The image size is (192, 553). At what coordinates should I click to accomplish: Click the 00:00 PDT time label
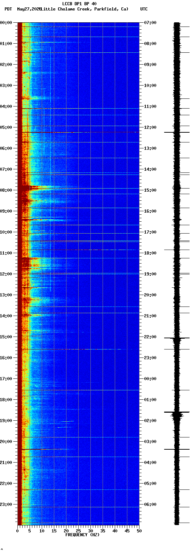(x=6, y=23)
